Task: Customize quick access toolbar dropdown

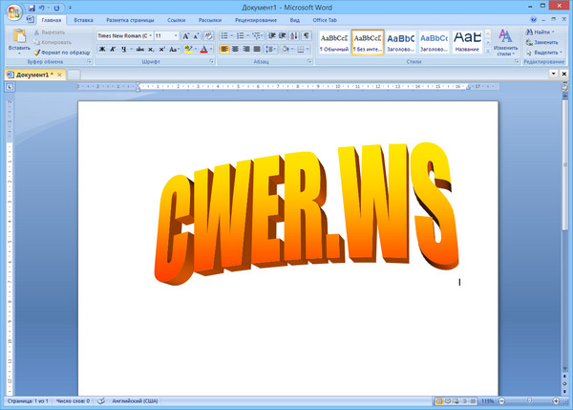Action: pyautogui.click(x=70, y=8)
